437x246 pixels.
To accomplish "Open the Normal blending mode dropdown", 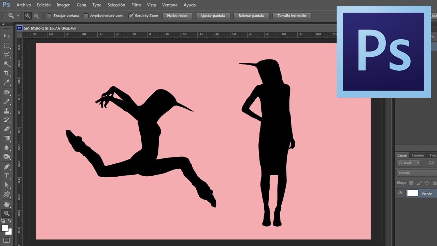I will click(x=417, y=173).
